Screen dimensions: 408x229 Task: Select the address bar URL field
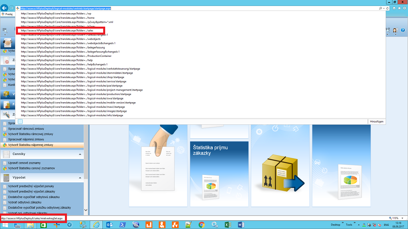pos(198,8)
